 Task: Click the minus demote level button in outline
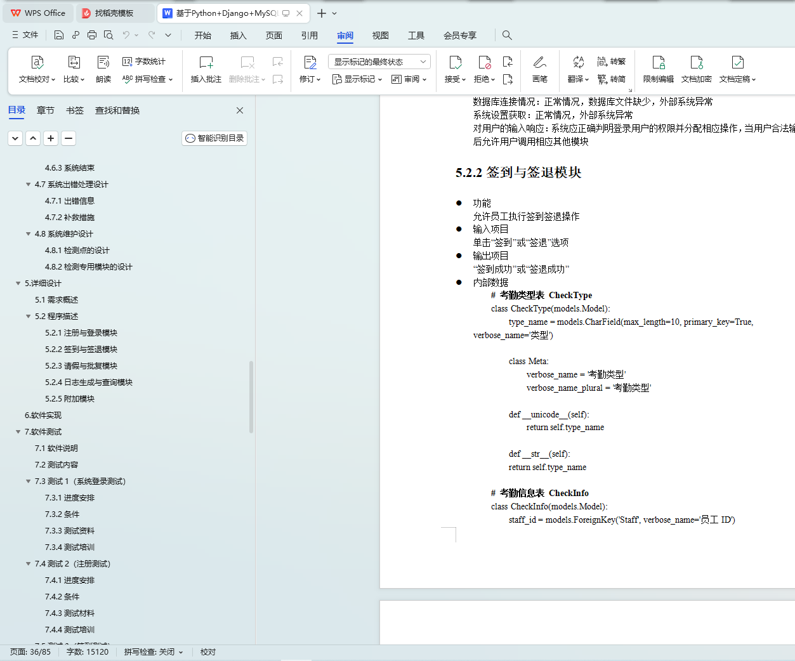pos(69,138)
